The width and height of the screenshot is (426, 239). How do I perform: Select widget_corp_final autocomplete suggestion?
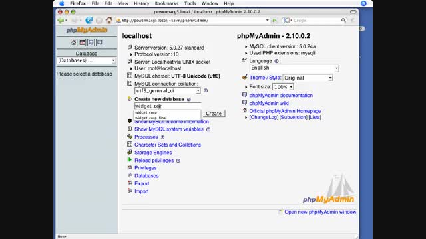167,118
